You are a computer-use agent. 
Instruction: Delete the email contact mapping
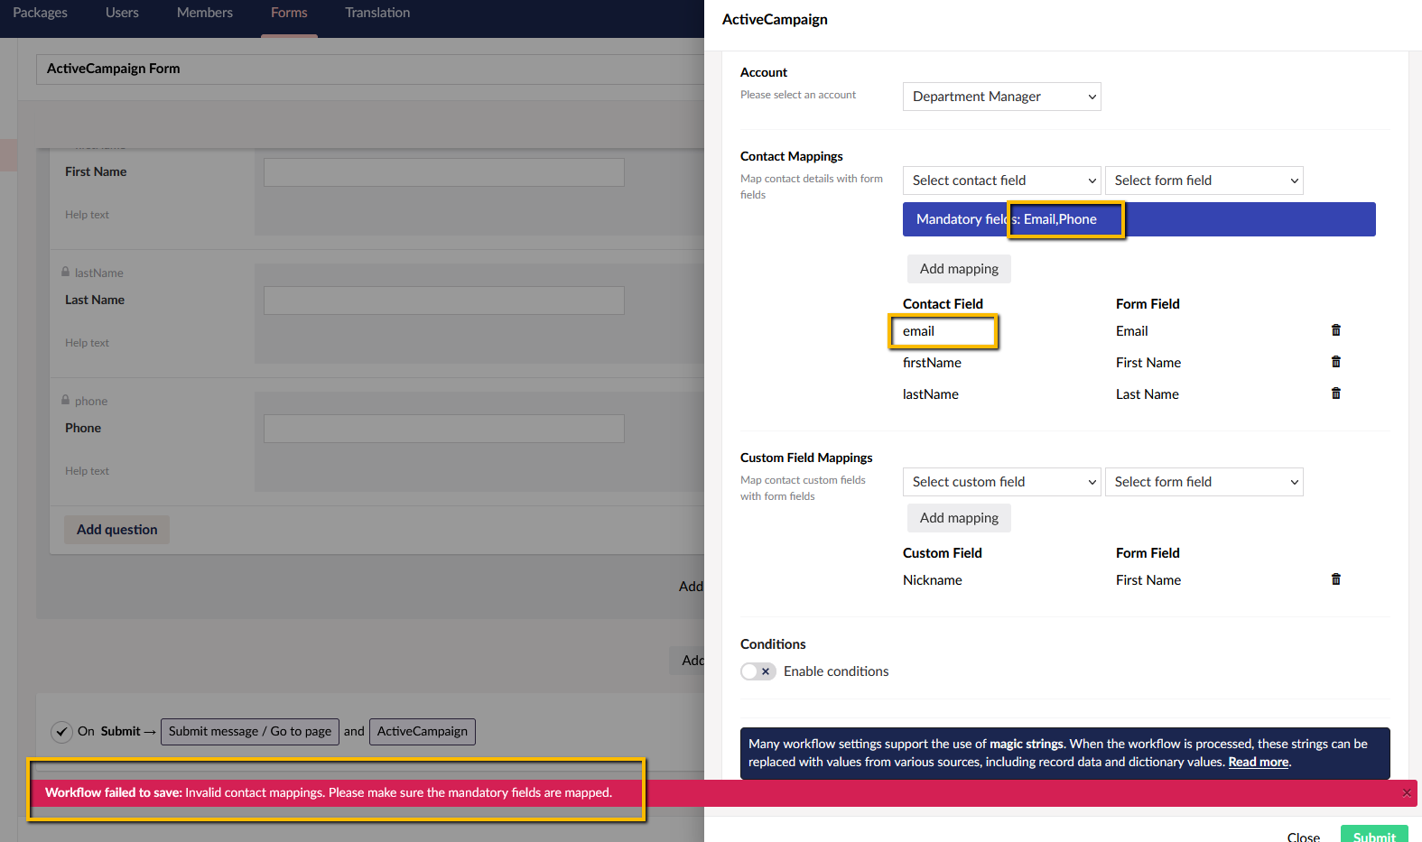click(1335, 330)
